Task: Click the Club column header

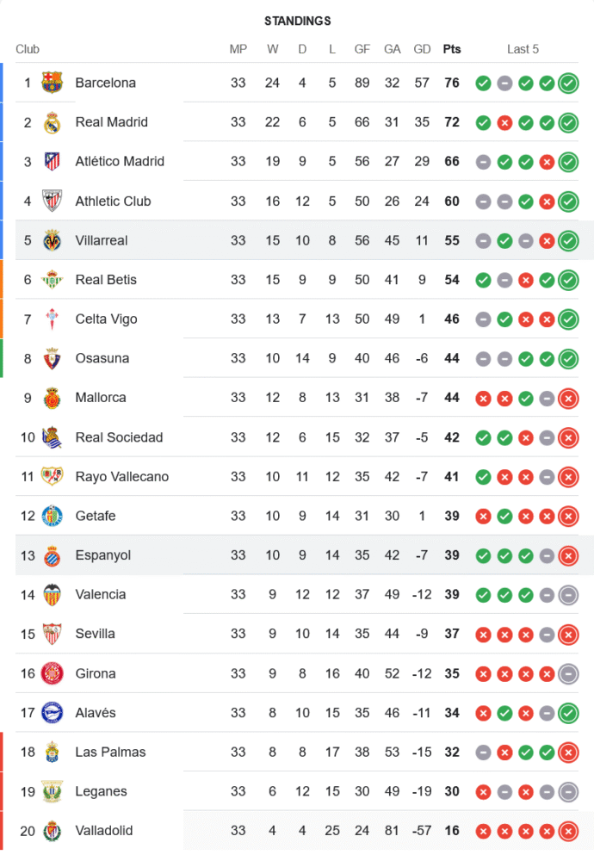Action: (28, 49)
